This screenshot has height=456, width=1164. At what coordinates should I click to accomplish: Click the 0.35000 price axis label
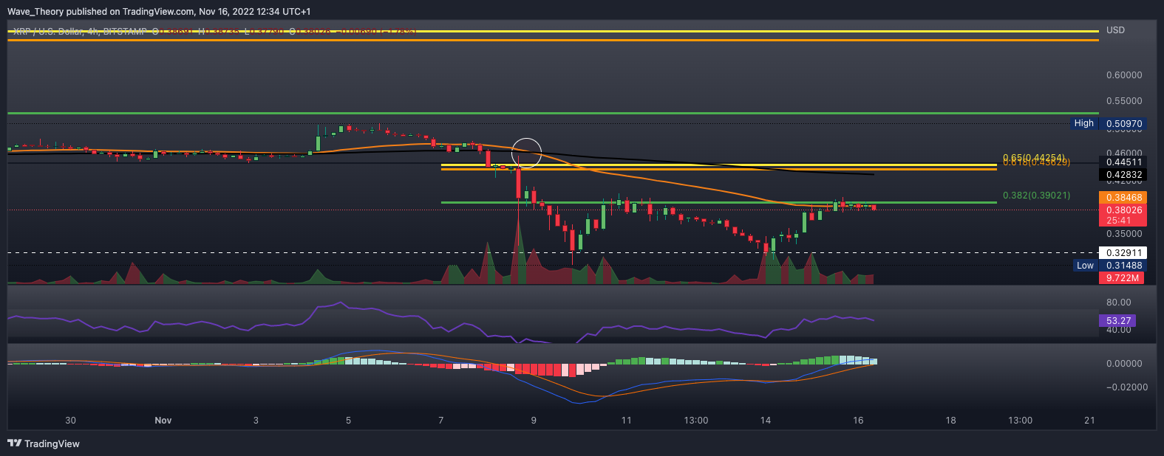(x=1124, y=234)
